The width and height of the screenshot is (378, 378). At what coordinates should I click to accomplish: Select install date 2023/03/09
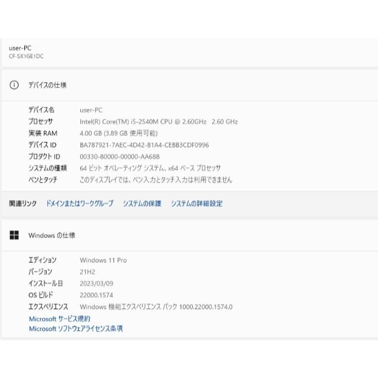point(96,283)
